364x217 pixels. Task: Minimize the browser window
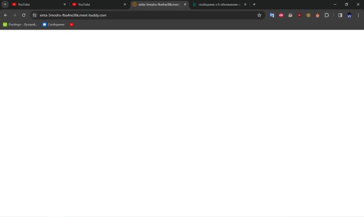pyautogui.click(x=335, y=4)
